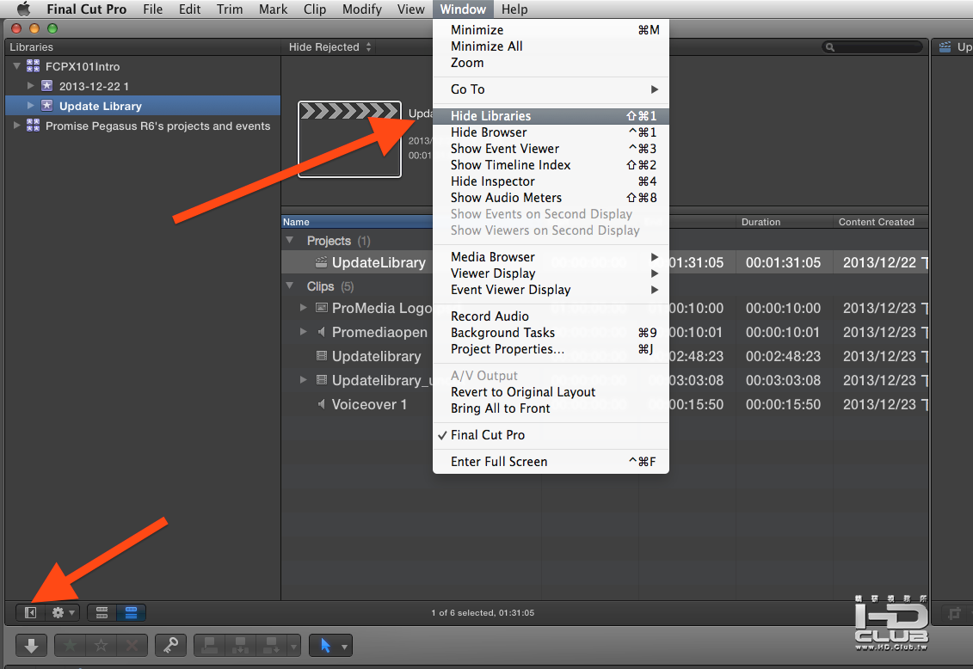This screenshot has height=669, width=973.
Task: Open the Apple menu
Action: click(x=23, y=9)
